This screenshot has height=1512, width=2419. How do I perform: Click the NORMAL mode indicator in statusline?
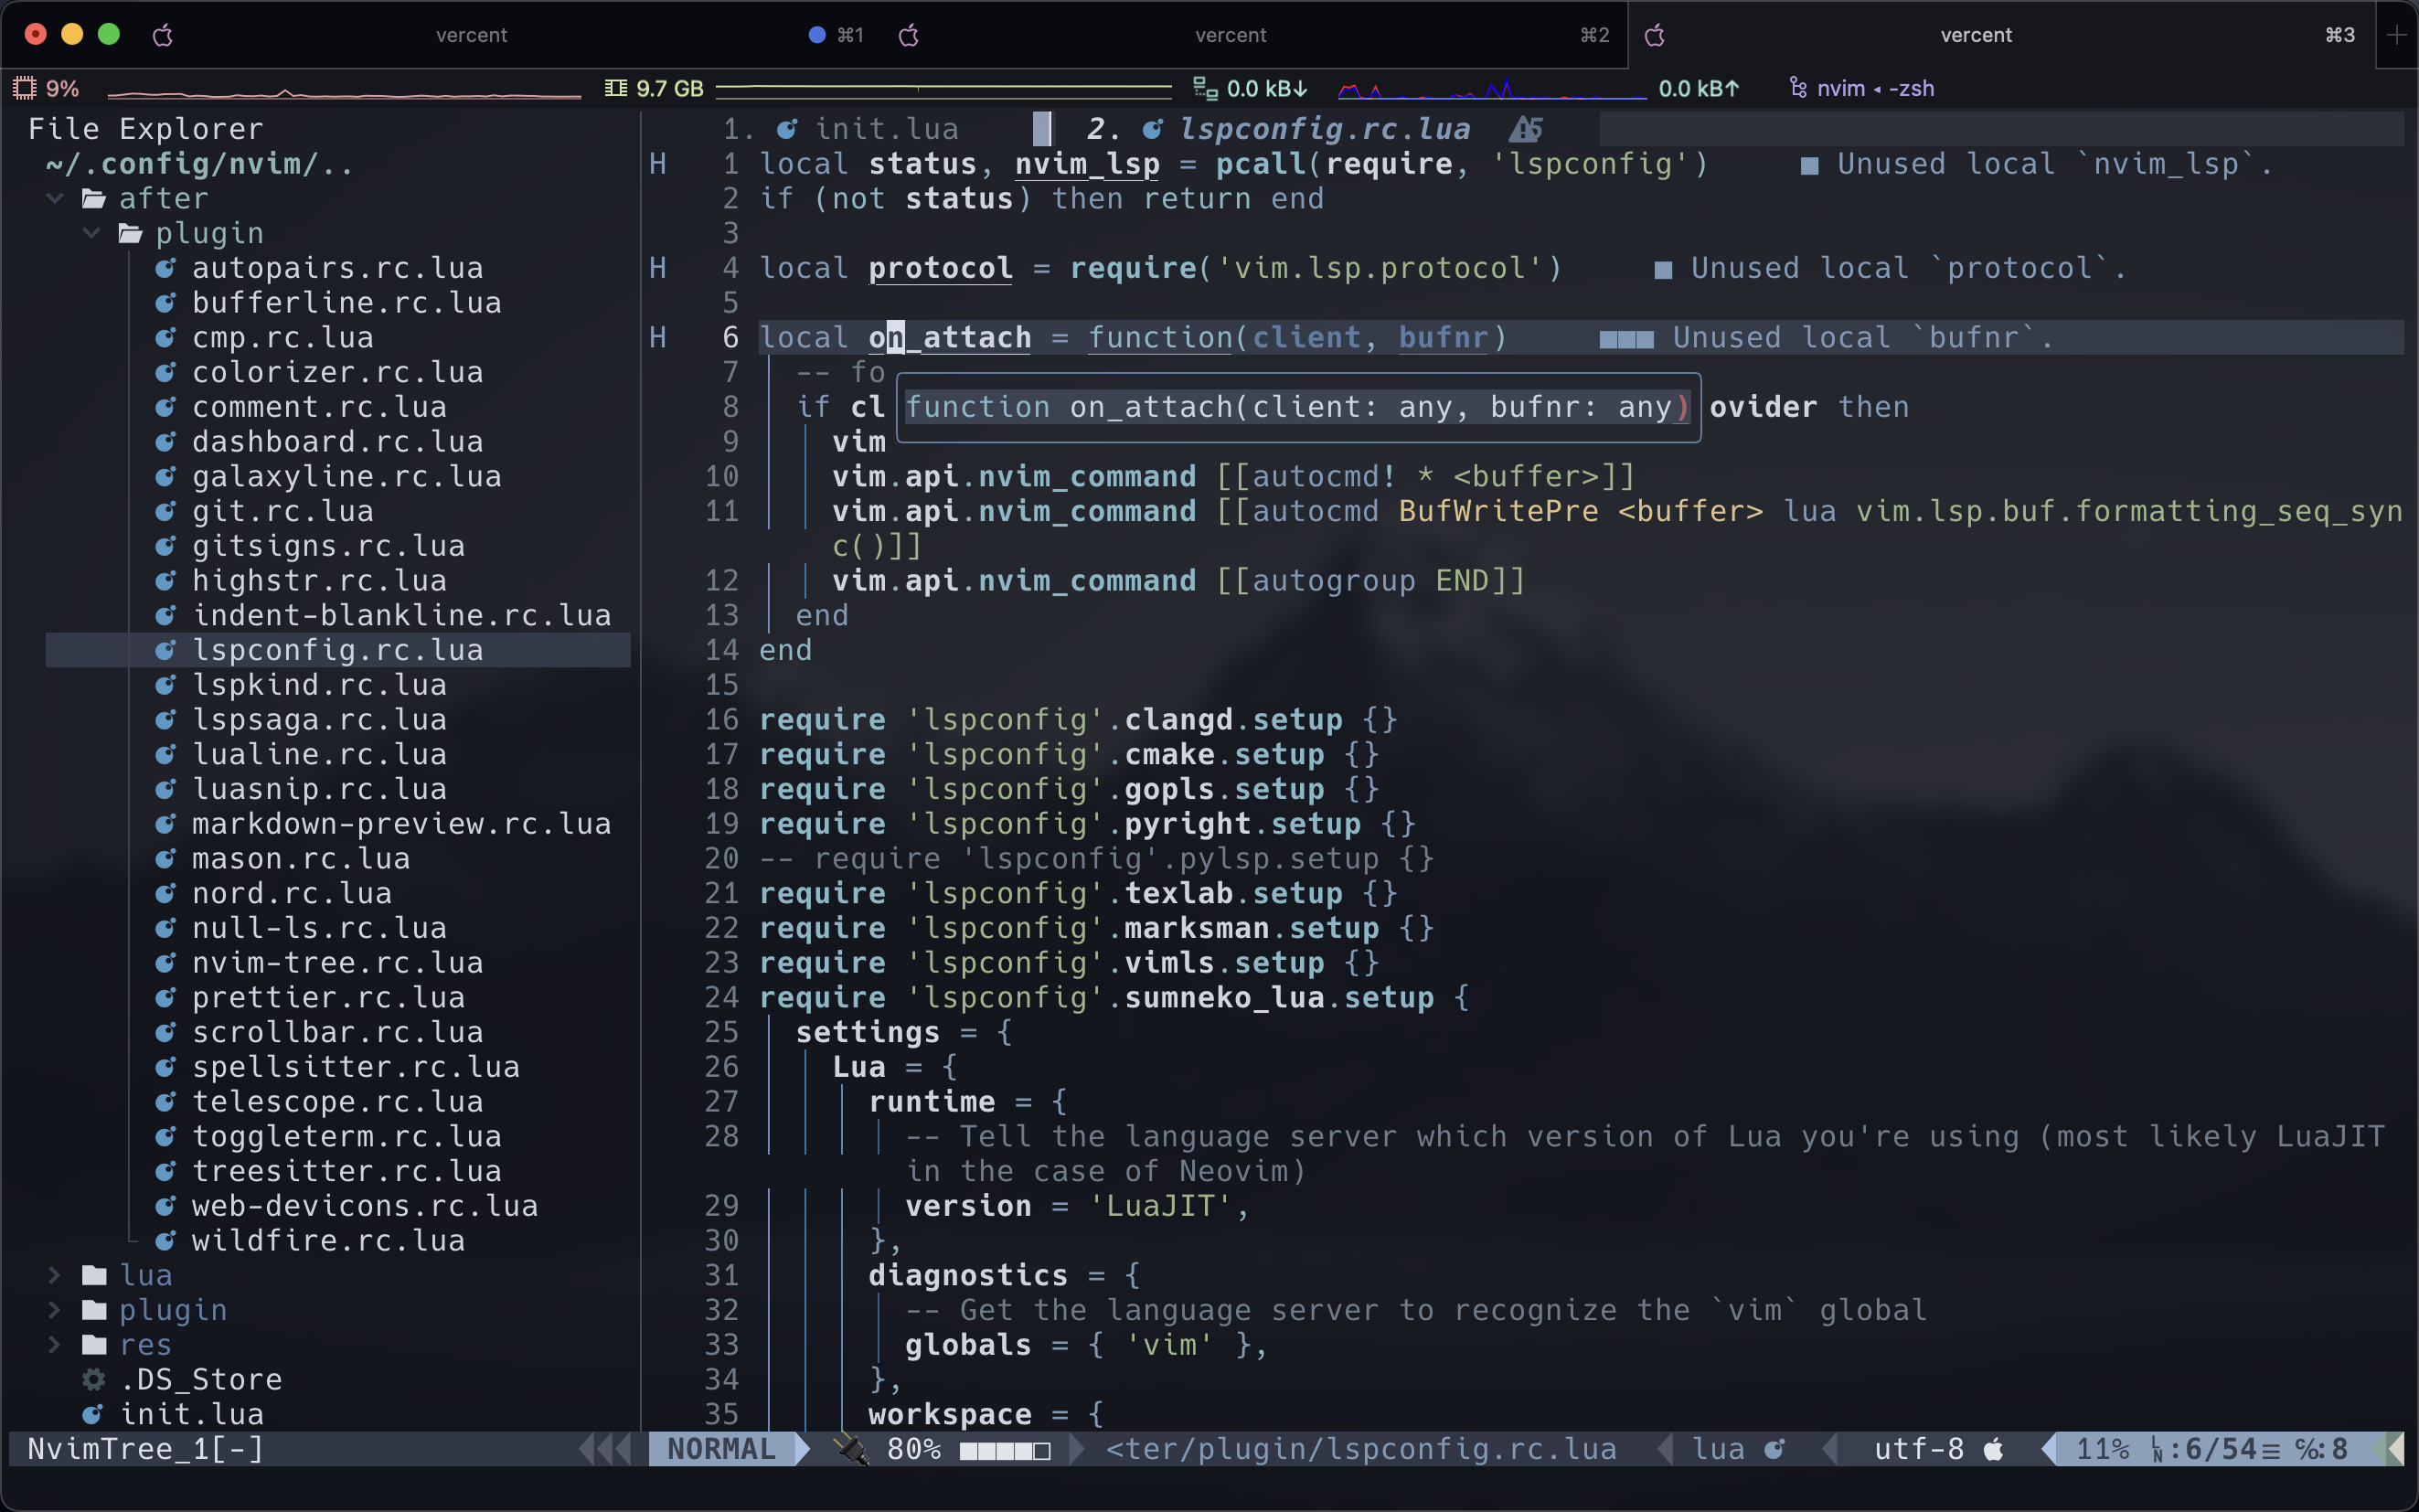721,1449
